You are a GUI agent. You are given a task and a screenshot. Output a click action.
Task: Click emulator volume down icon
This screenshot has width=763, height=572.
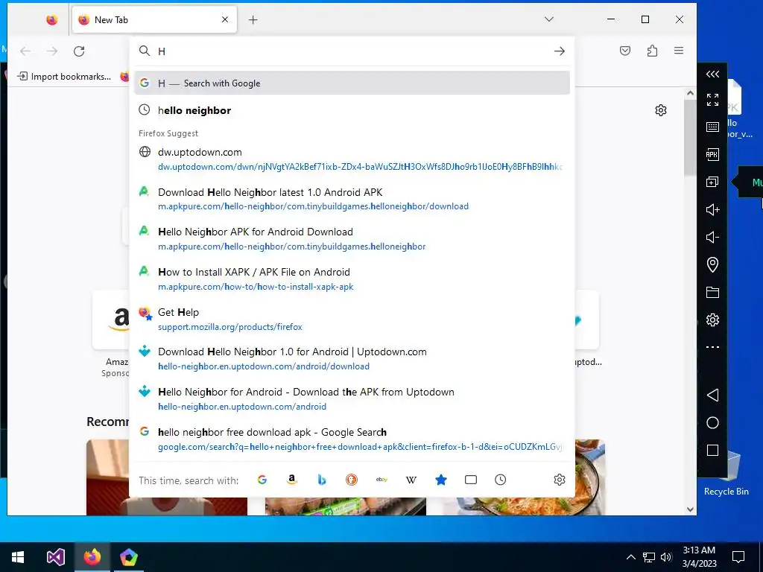(x=712, y=238)
